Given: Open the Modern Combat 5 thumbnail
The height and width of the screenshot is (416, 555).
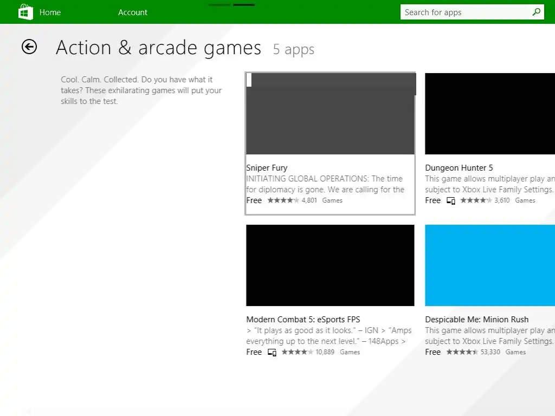Looking at the screenshot, I should 330,265.
